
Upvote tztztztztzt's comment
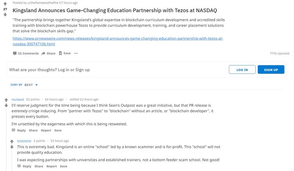point(12,141)
